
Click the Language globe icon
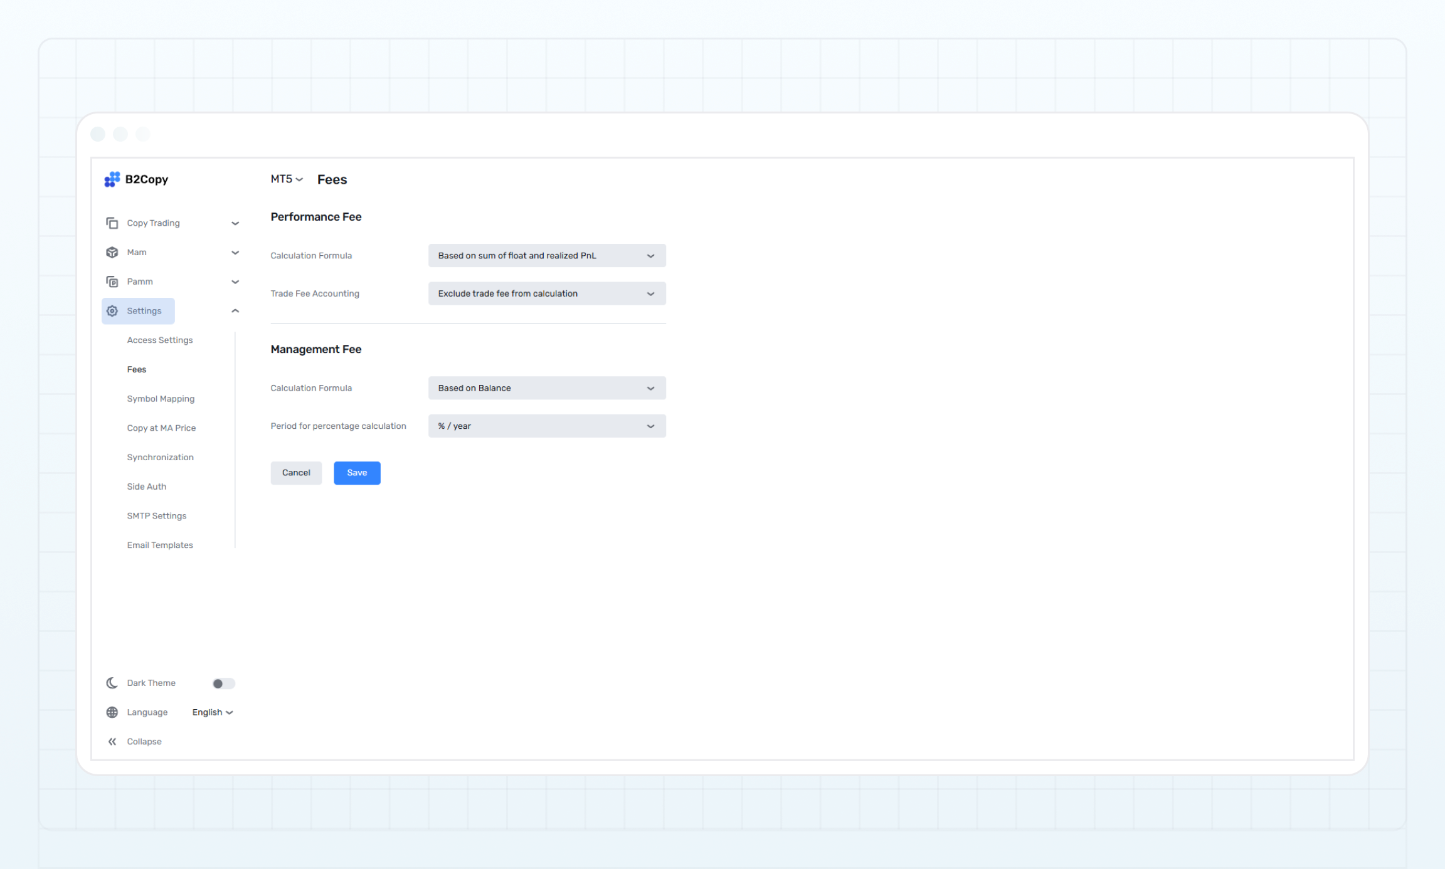(x=112, y=712)
